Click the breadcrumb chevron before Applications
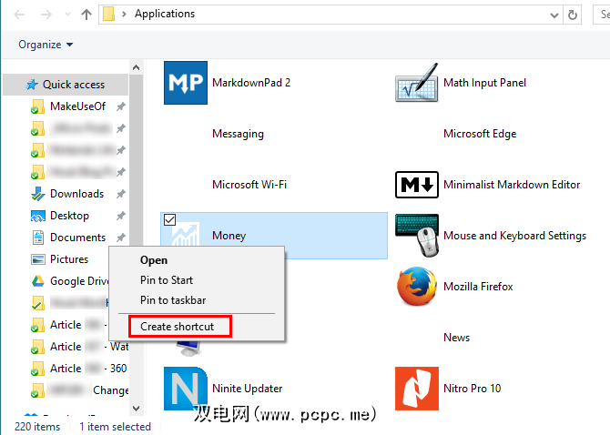 point(124,15)
